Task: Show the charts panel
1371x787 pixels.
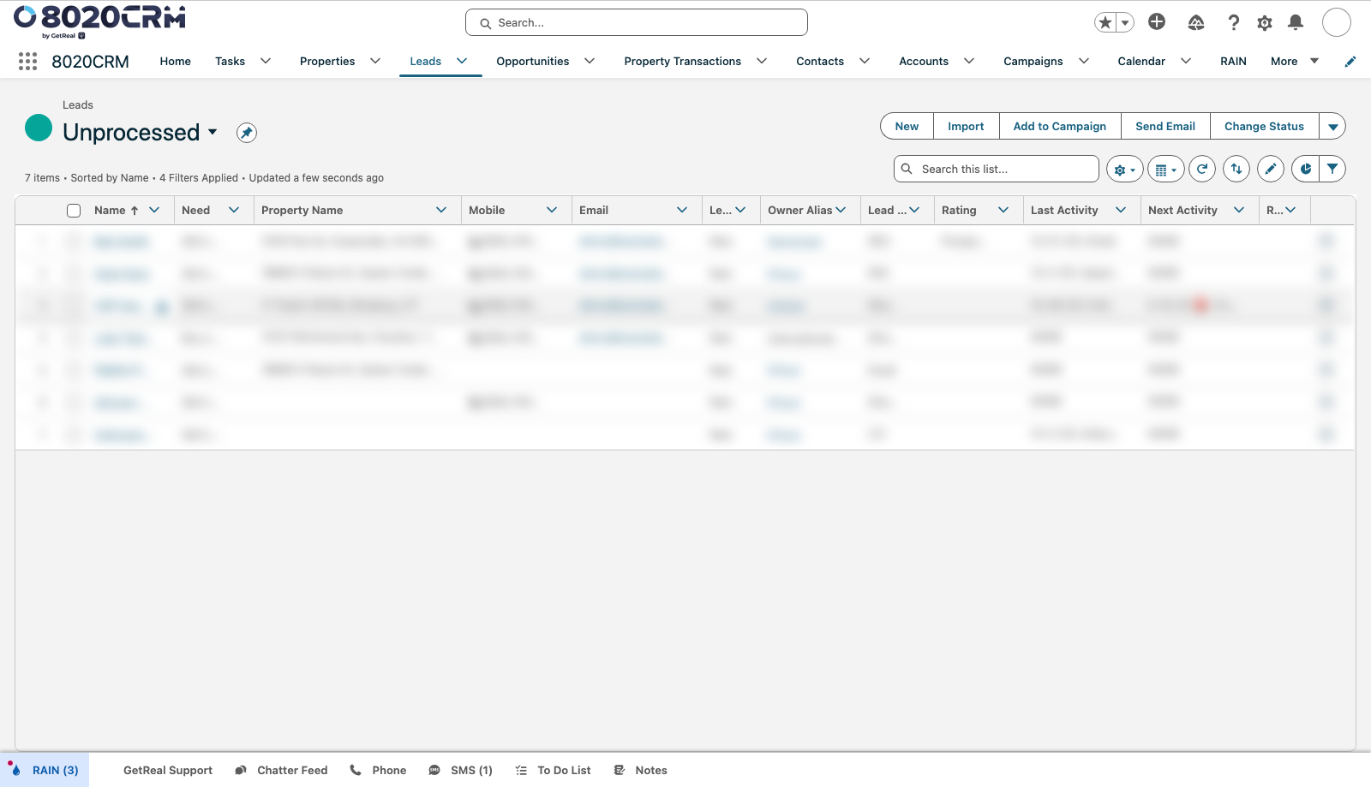Action: coord(1305,170)
